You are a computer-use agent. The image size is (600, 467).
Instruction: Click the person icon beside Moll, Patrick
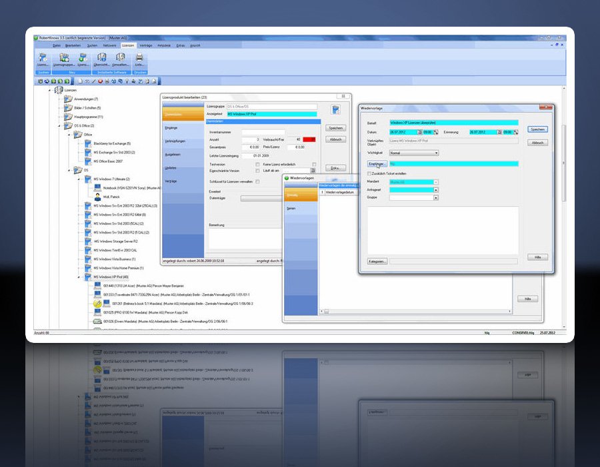tap(97, 197)
